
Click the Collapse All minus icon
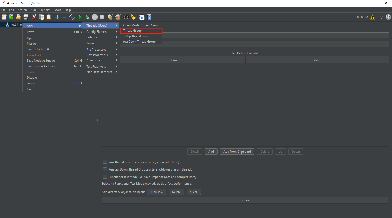[65, 17]
